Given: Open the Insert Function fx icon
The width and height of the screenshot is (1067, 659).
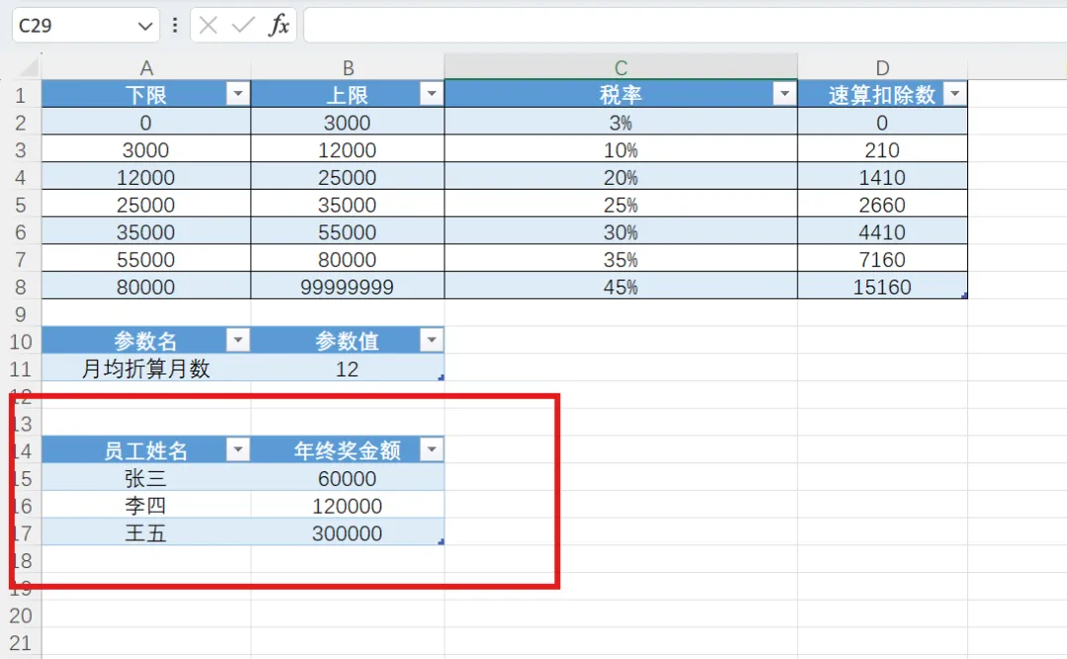Looking at the screenshot, I should tap(279, 26).
